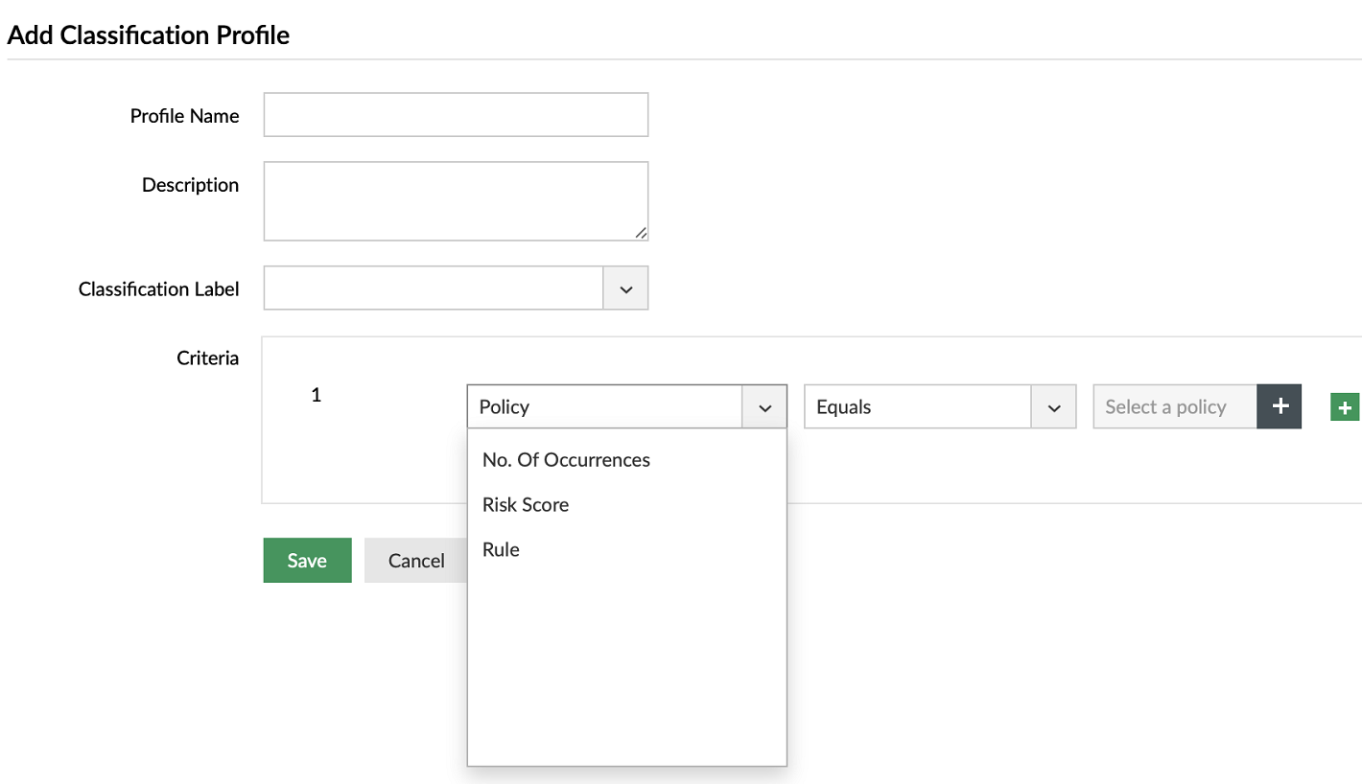1362x784 pixels.
Task: Click the Criteria field label
Action: click(x=207, y=358)
